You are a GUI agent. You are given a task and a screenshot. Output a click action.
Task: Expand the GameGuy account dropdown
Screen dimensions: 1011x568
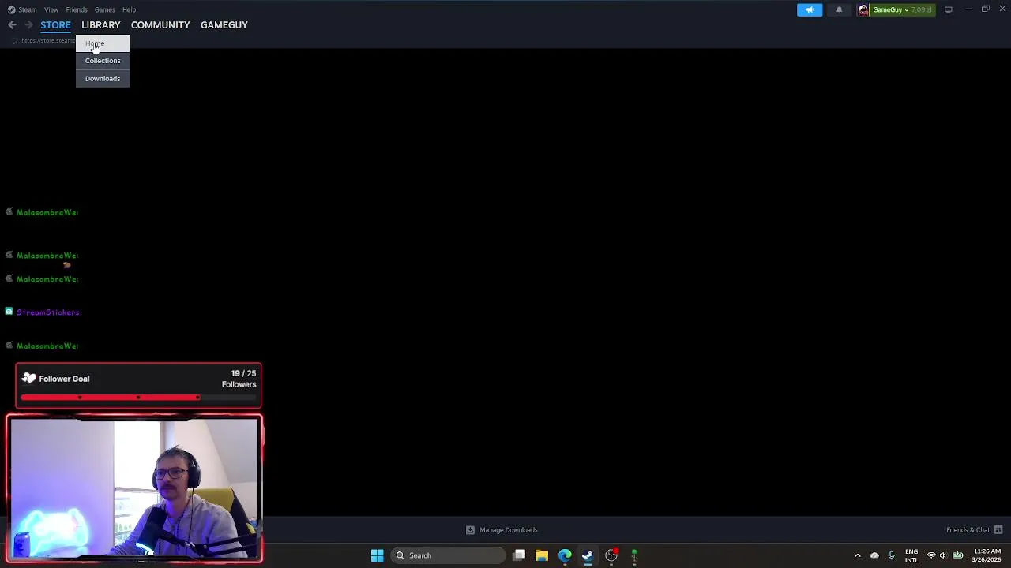pyautogui.click(x=907, y=10)
